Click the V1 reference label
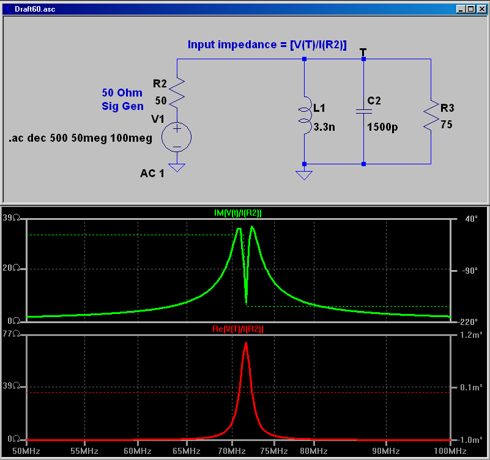This screenshot has width=490, height=460. pos(158,119)
